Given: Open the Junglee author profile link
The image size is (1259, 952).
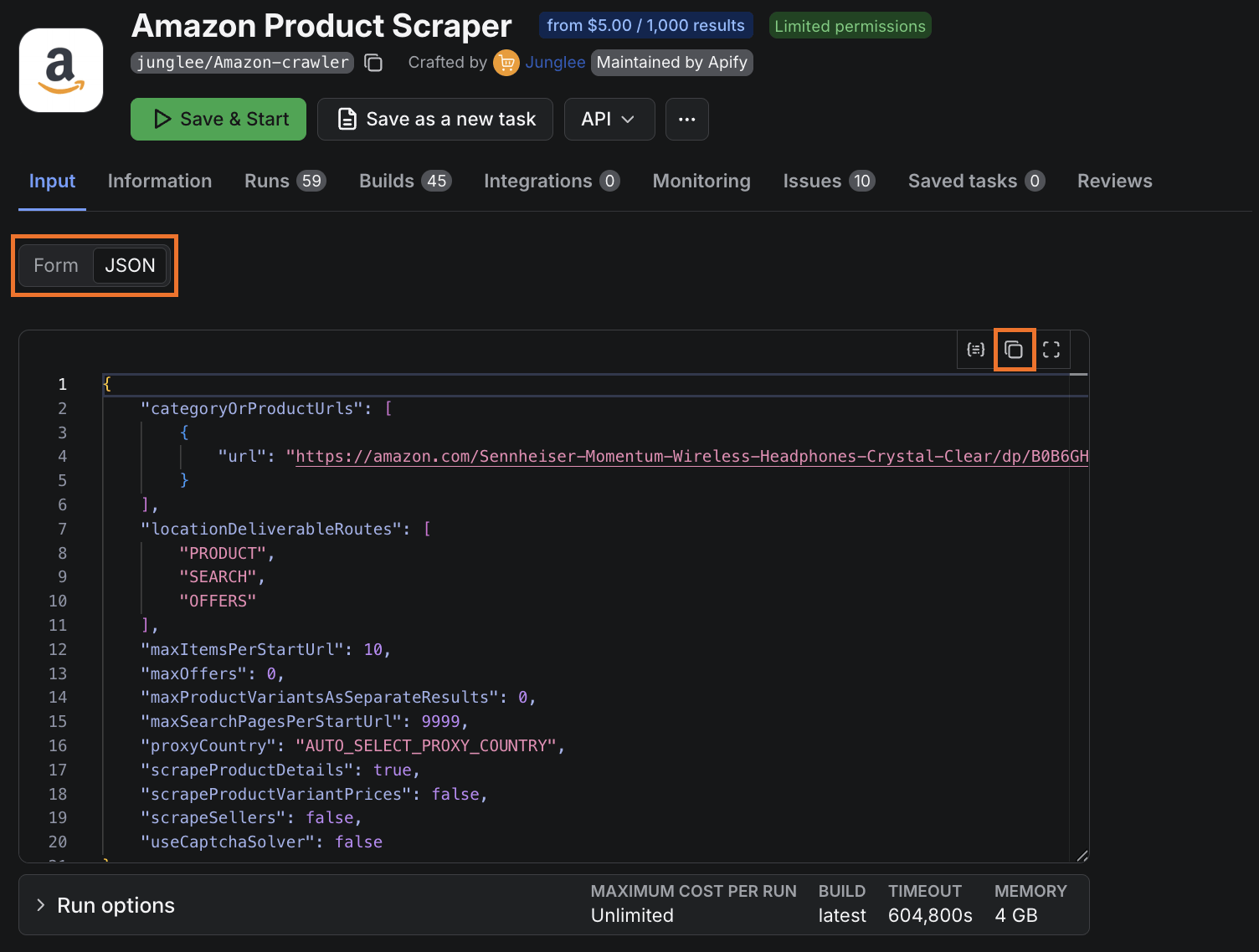Looking at the screenshot, I should (x=555, y=63).
